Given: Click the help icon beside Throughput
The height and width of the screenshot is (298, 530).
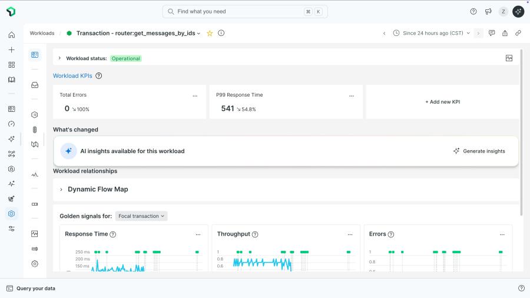Looking at the screenshot, I should click(x=255, y=234).
